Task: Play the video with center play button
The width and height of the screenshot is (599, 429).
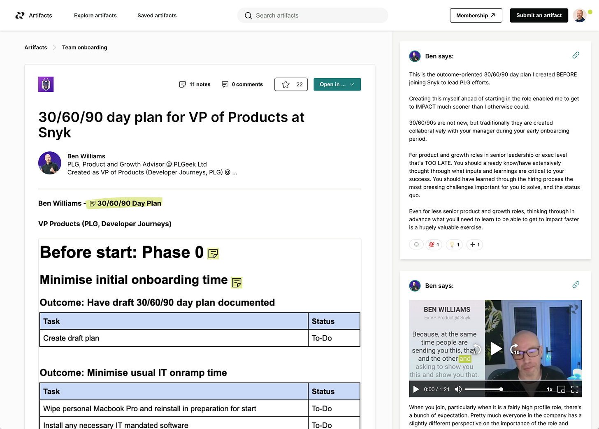Action: coord(496,349)
